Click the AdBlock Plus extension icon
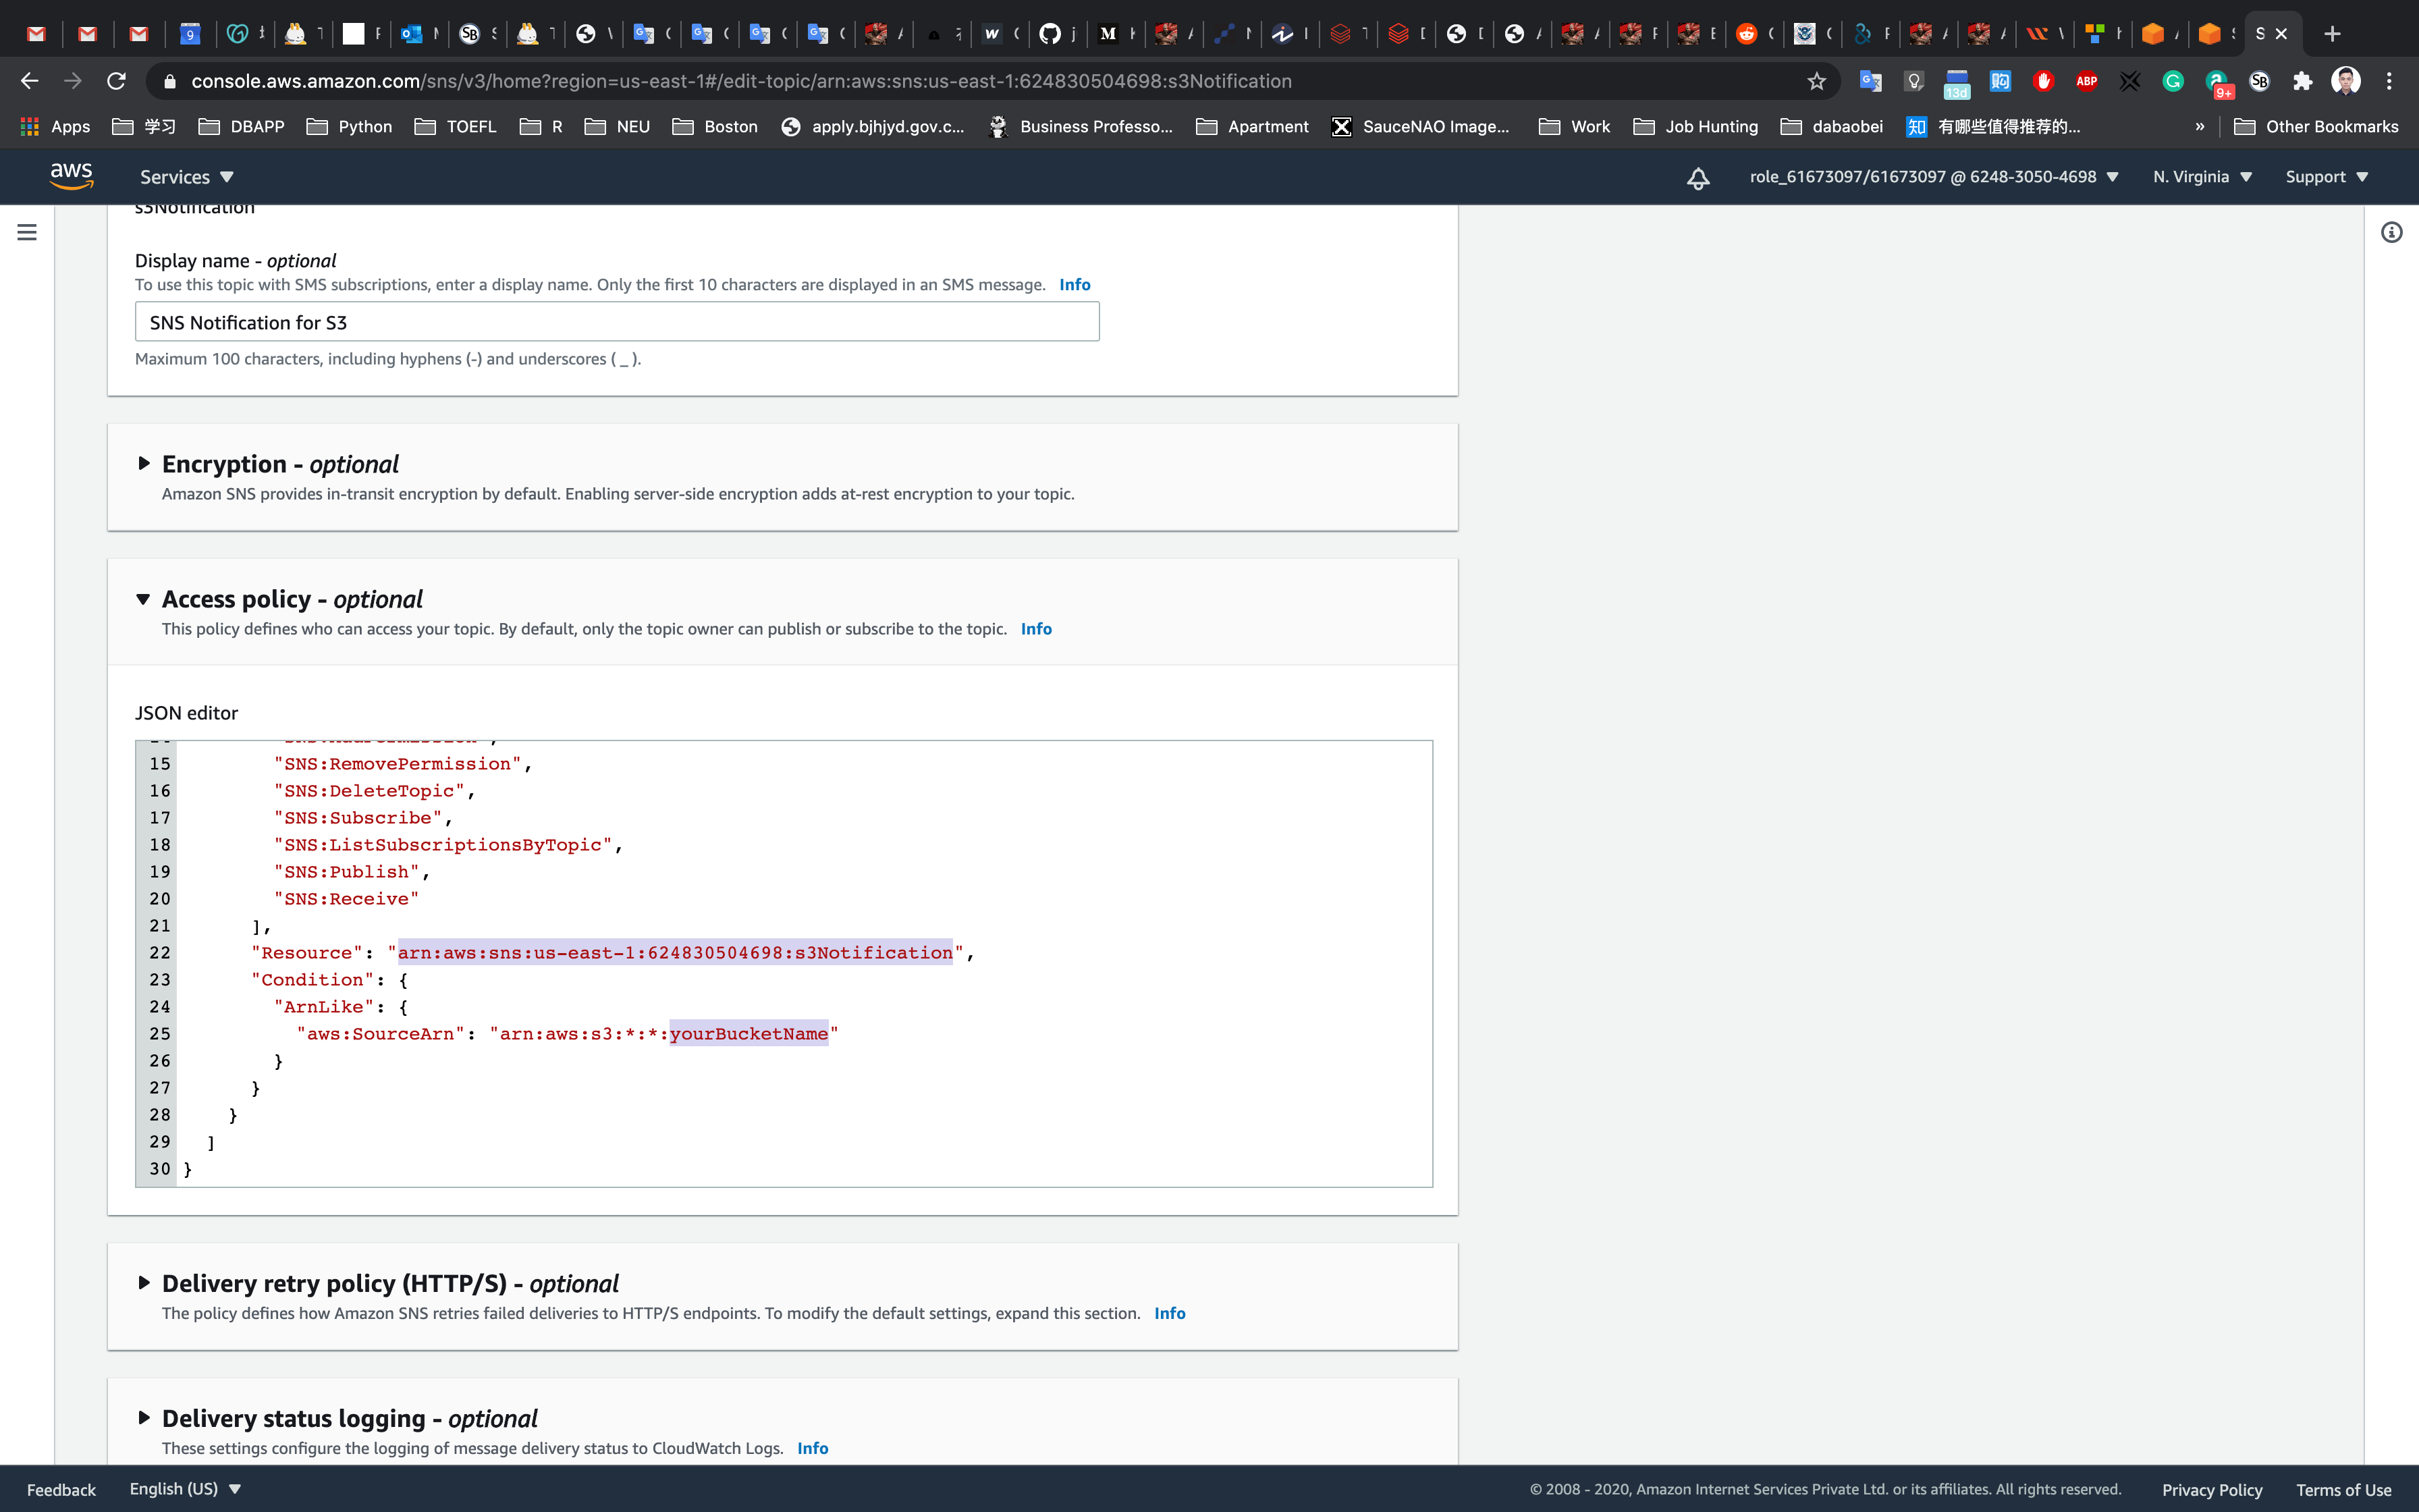Screen dimensions: 2419x1512 (2086, 81)
